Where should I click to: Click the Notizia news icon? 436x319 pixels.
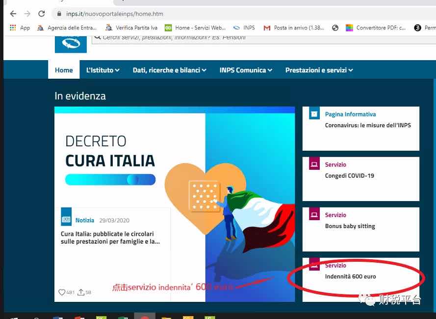(66, 217)
